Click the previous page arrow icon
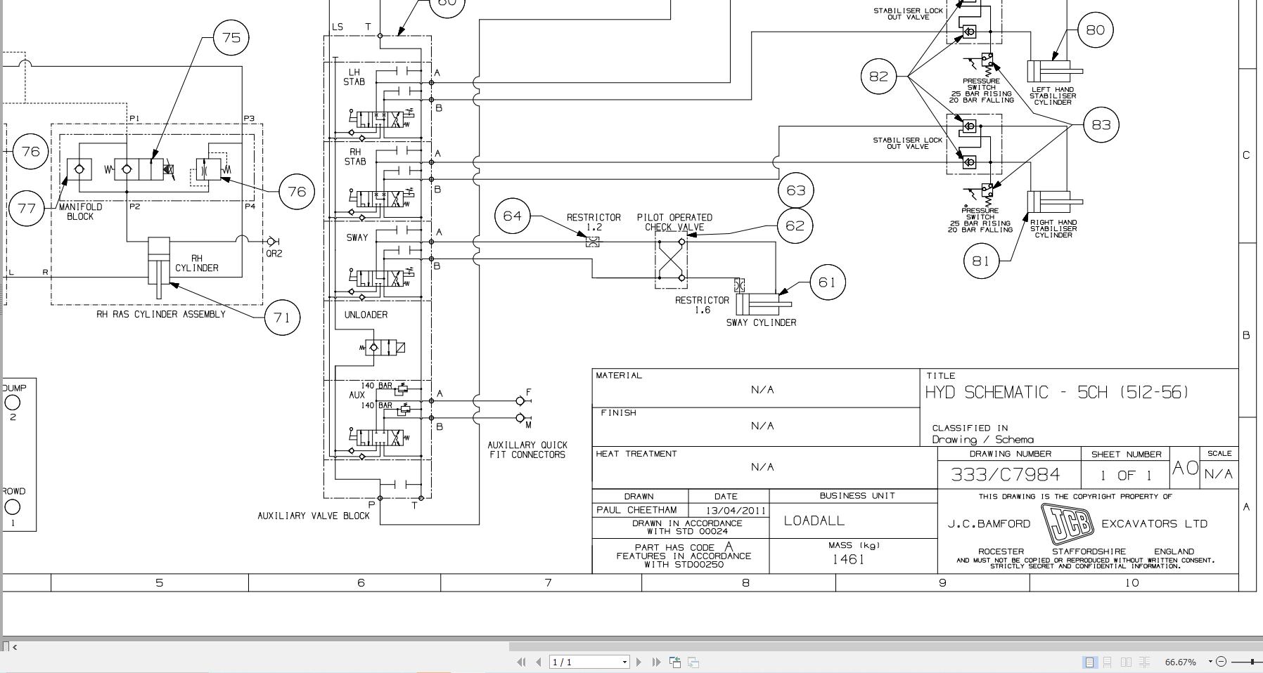1263x673 pixels. [539, 662]
